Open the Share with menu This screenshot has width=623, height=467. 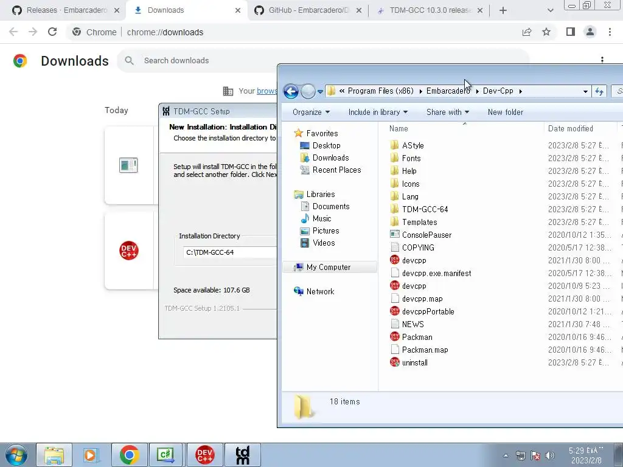[x=448, y=112]
